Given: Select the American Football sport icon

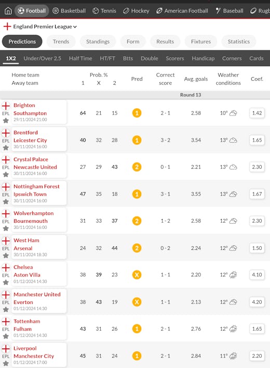Looking at the screenshot, I should tap(159, 11).
